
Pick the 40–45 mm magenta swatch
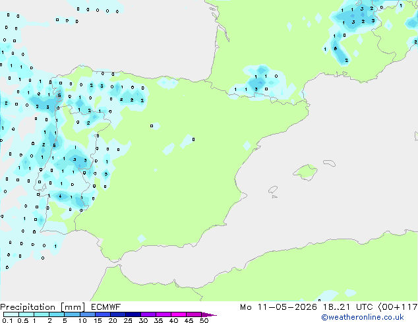click(179, 314)
